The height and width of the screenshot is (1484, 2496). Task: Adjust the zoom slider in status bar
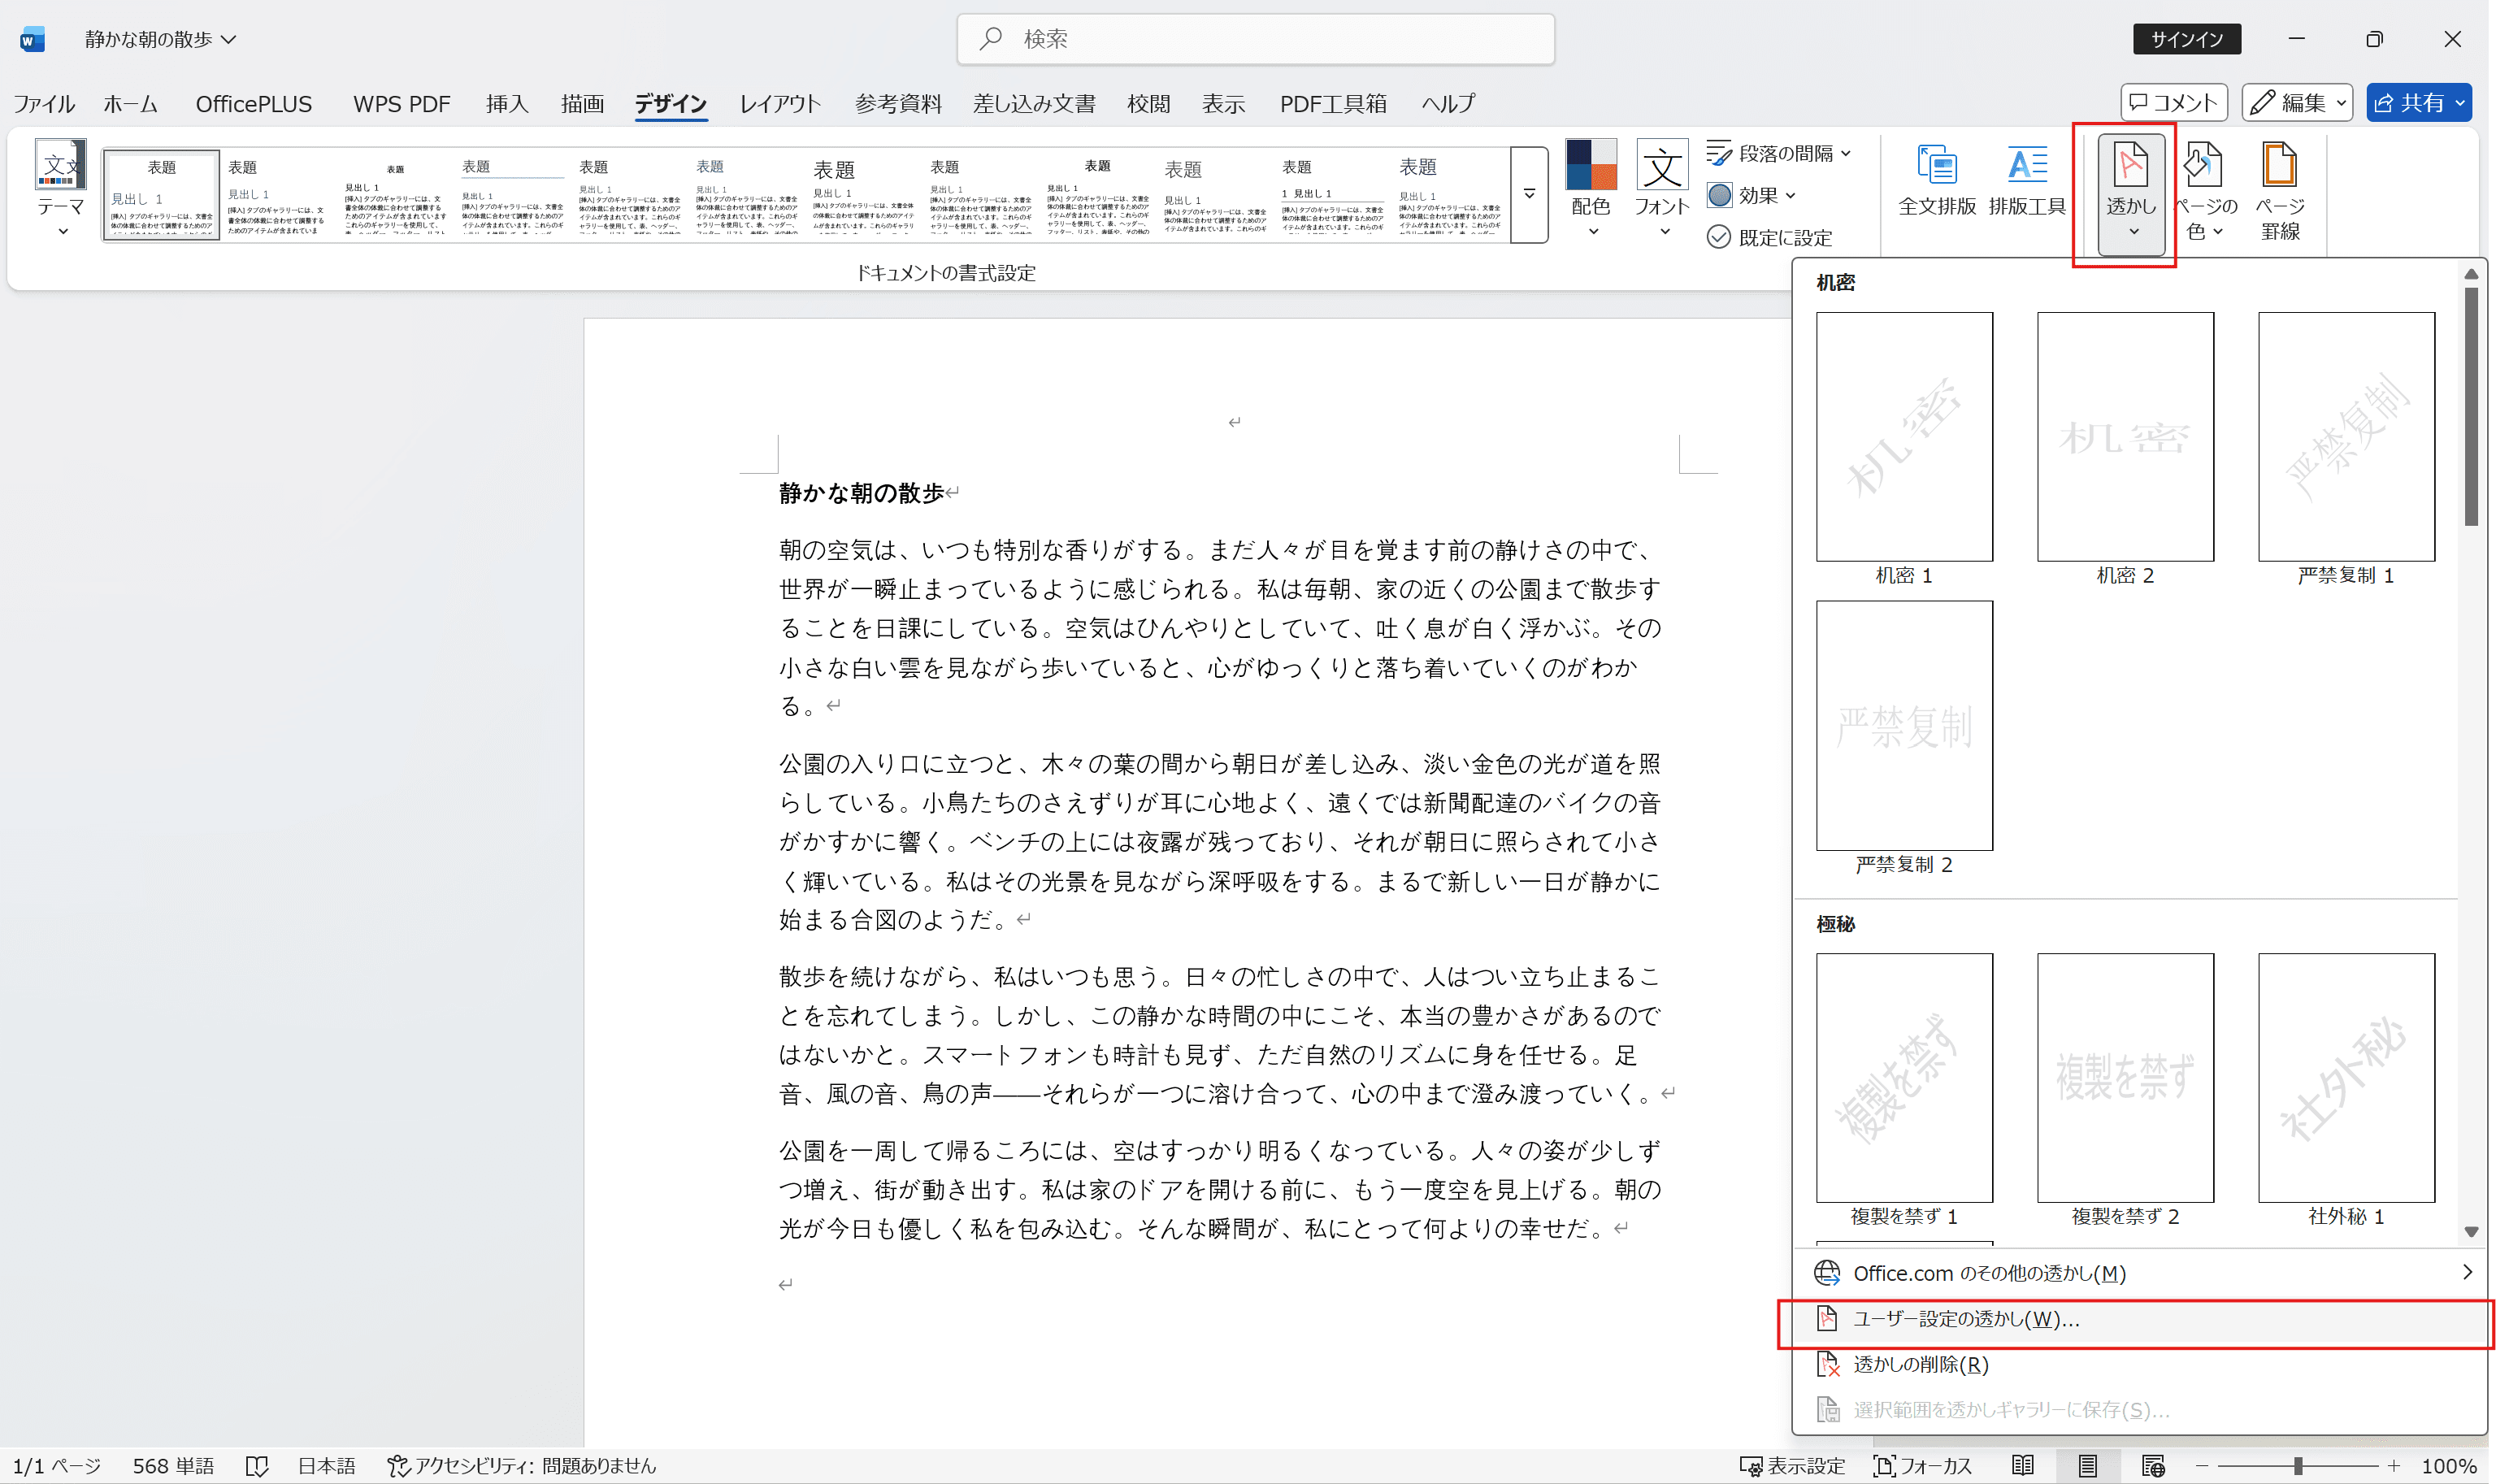tap(2300, 1465)
